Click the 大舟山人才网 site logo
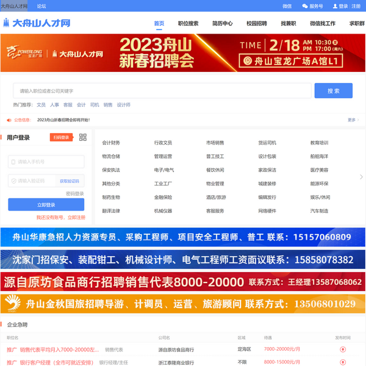Image resolution: width=366 pixels, height=366 pixels. pyautogui.click(x=37, y=23)
